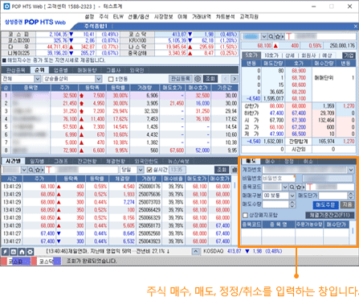
Task: Toggle the 실시간 checkbox
Action: pyautogui.click(x=149, y=170)
